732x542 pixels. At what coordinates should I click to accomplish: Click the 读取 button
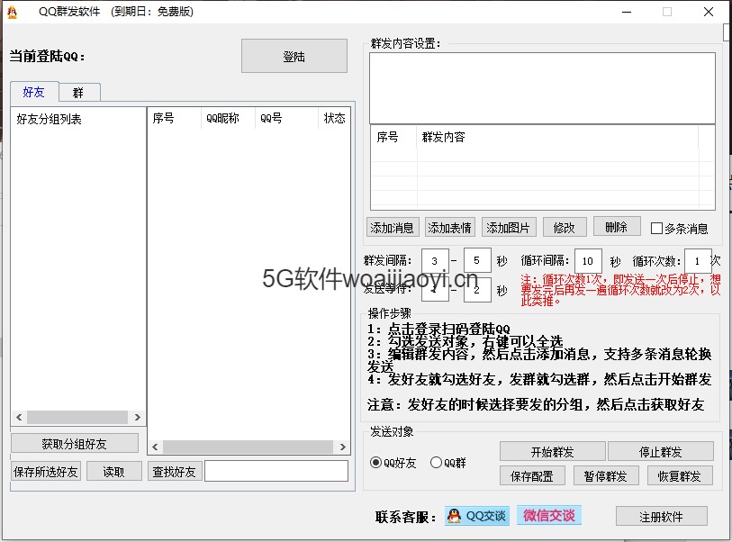click(114, 472)
